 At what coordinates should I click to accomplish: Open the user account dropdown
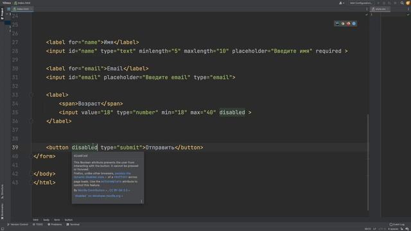tap(342, 3)
